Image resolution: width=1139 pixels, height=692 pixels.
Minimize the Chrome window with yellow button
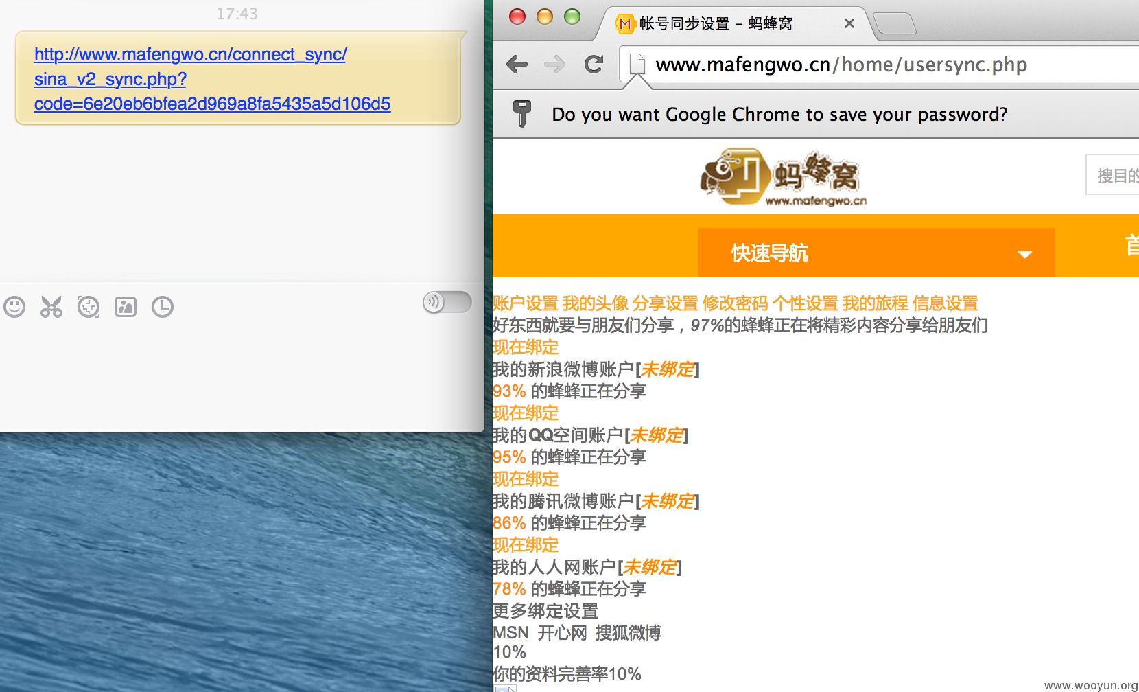coord(545,16)
